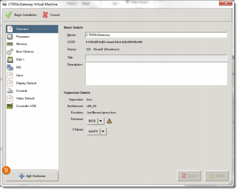Select Controller USB entry
Screen dimensions: 239x191
point(32,106)
